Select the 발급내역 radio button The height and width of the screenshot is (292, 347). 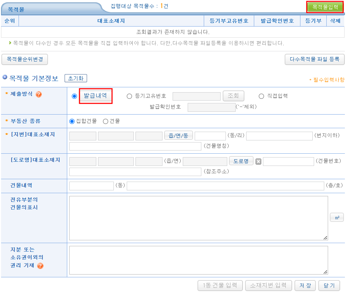pos(74,96)
